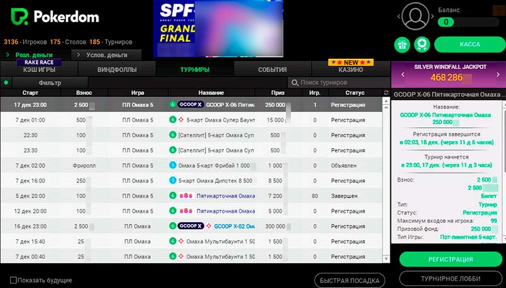Screen dimensions: 506x288
Task: Click search magnifier icon
Action: point(295,83)
